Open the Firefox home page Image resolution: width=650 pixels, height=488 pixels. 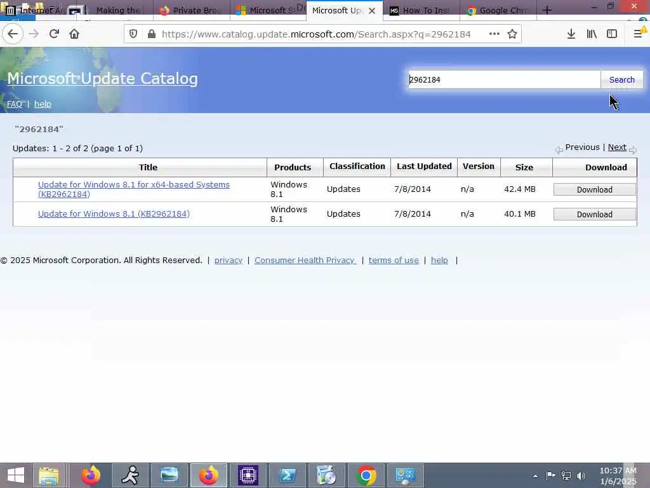74,34
